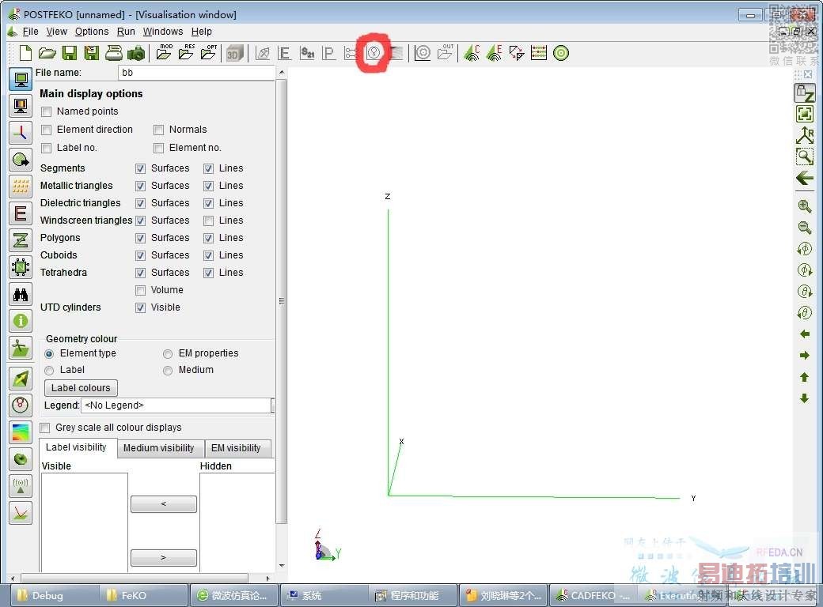The height and width of the screenshot is (607, 823).
Task: Click the '<' move to visible button
Action: tap(163, 503)
